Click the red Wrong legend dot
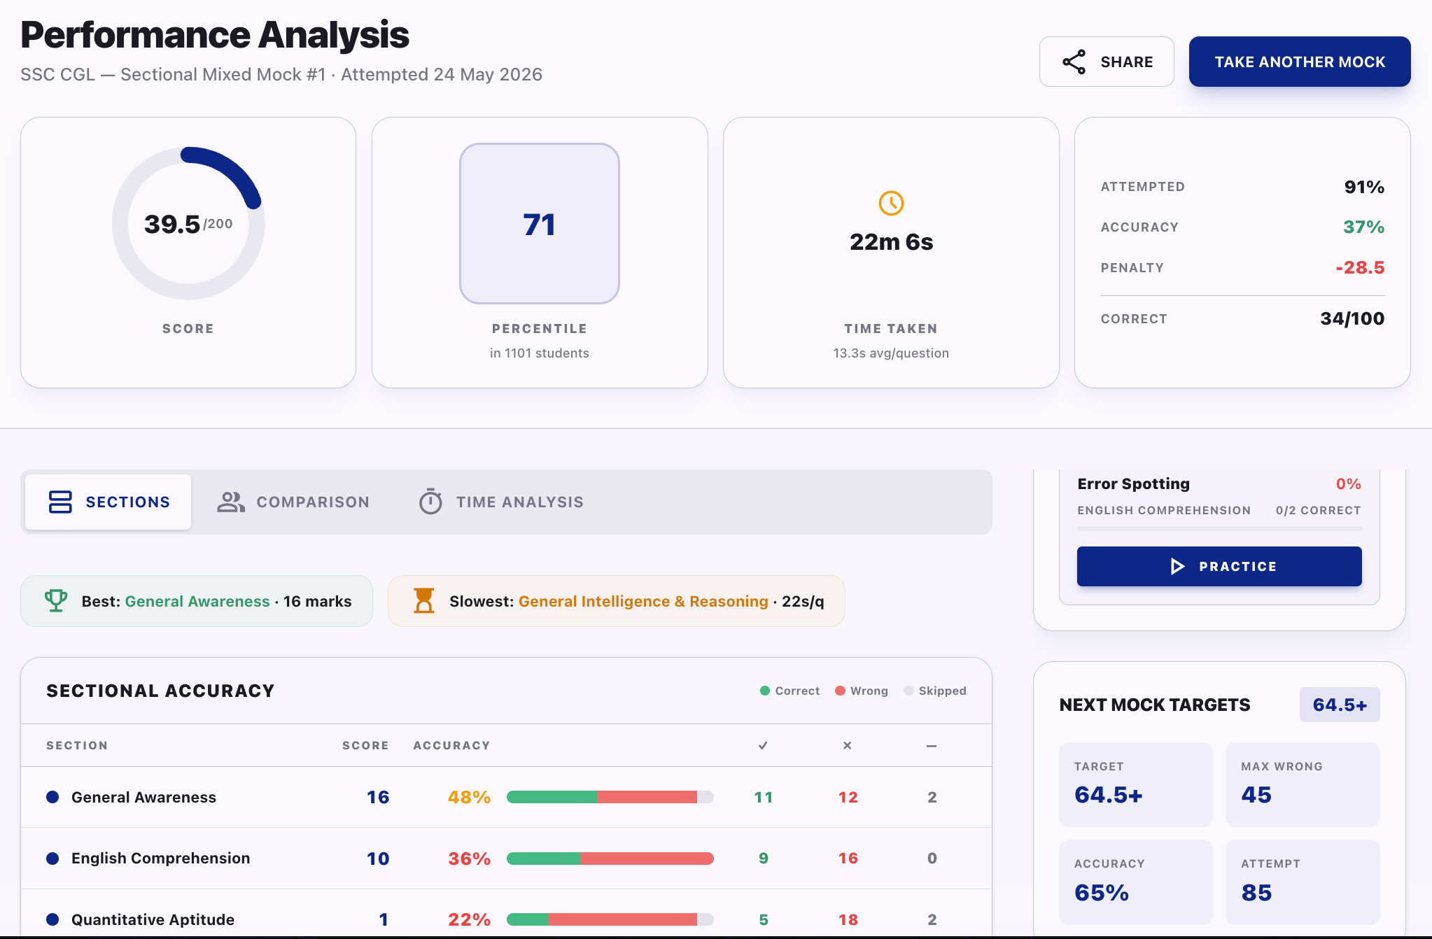The width and height of the screenshot is (1432, 939). pyautogui.click(x=840, y=691)
